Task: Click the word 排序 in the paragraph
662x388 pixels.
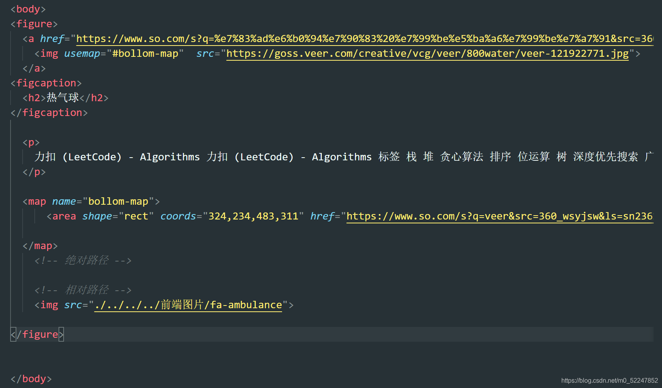Action: (500, 157)
